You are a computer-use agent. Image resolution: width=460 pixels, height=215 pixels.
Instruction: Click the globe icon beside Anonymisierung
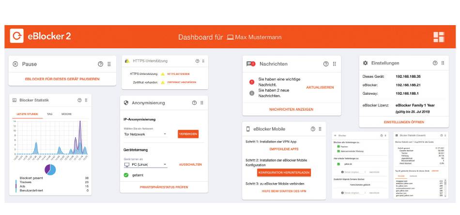pyautogui.click(x=126, y=103)
